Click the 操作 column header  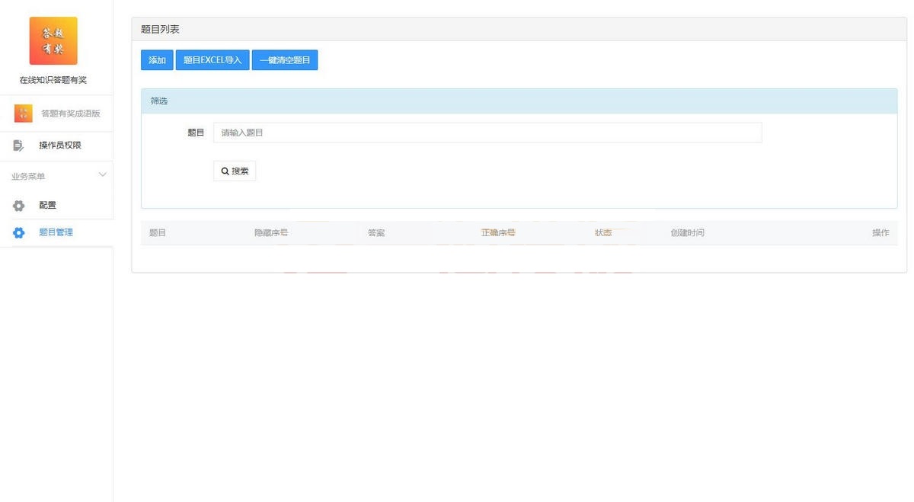tap(880, 232)
